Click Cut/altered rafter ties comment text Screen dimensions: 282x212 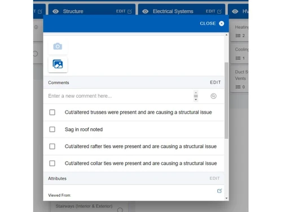pyautogui.click(x=140, y=146)
